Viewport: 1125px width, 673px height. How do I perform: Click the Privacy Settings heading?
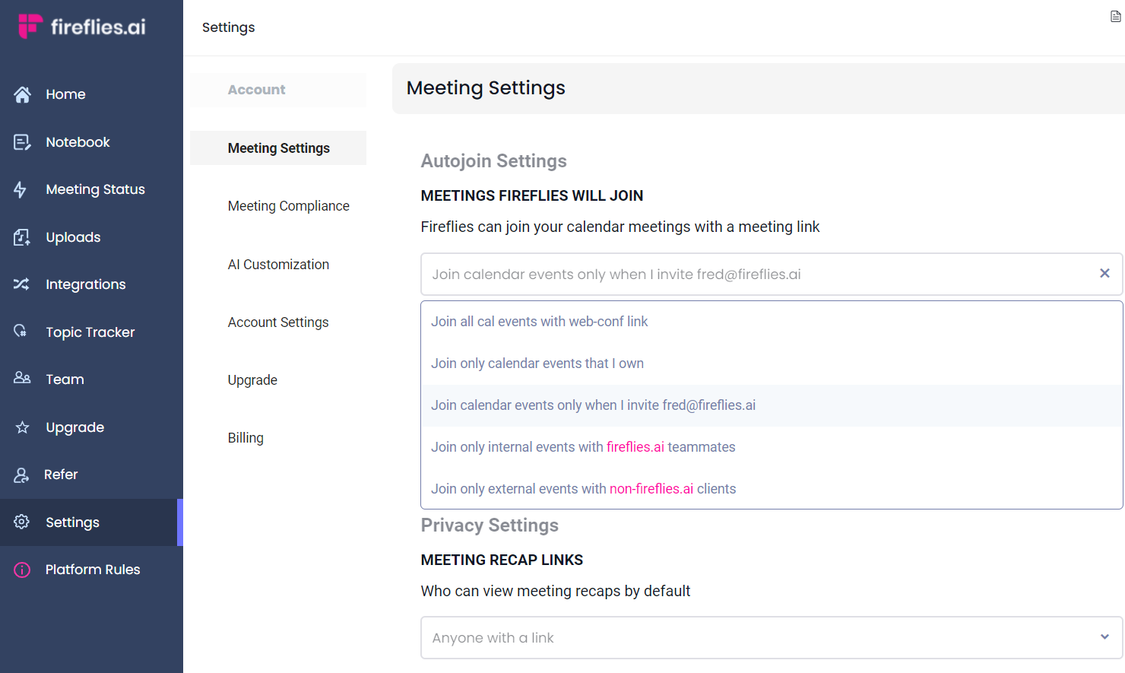(490, 525)
